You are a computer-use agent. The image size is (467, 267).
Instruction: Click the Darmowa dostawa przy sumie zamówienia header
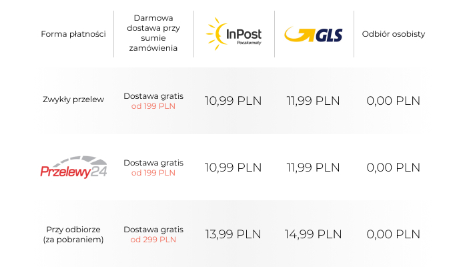pyautogui.click(x=153, y=33)
